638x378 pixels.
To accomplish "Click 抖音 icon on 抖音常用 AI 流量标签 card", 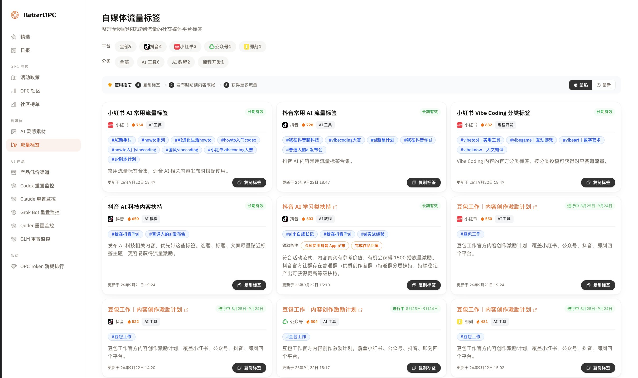I will [285, 125].
